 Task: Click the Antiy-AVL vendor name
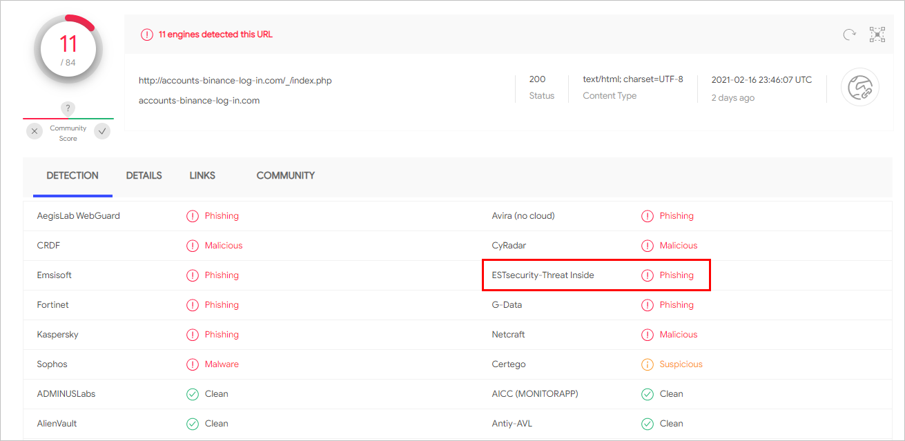point(512,424)
